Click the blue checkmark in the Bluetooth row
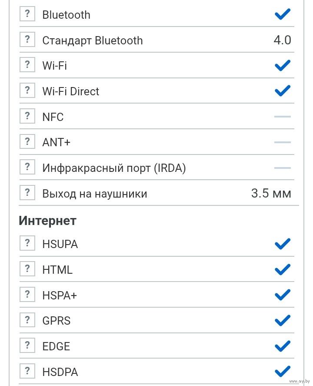 (283, 14)
